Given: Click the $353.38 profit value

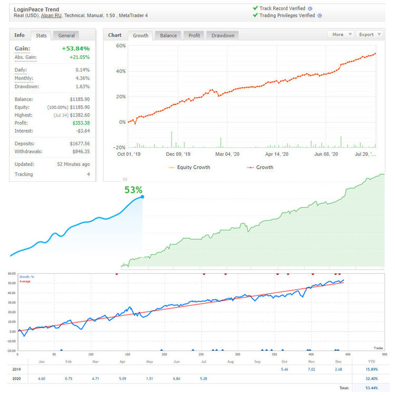Looking at the screenshot, I should pyautogui.click(x=81, y=123).
